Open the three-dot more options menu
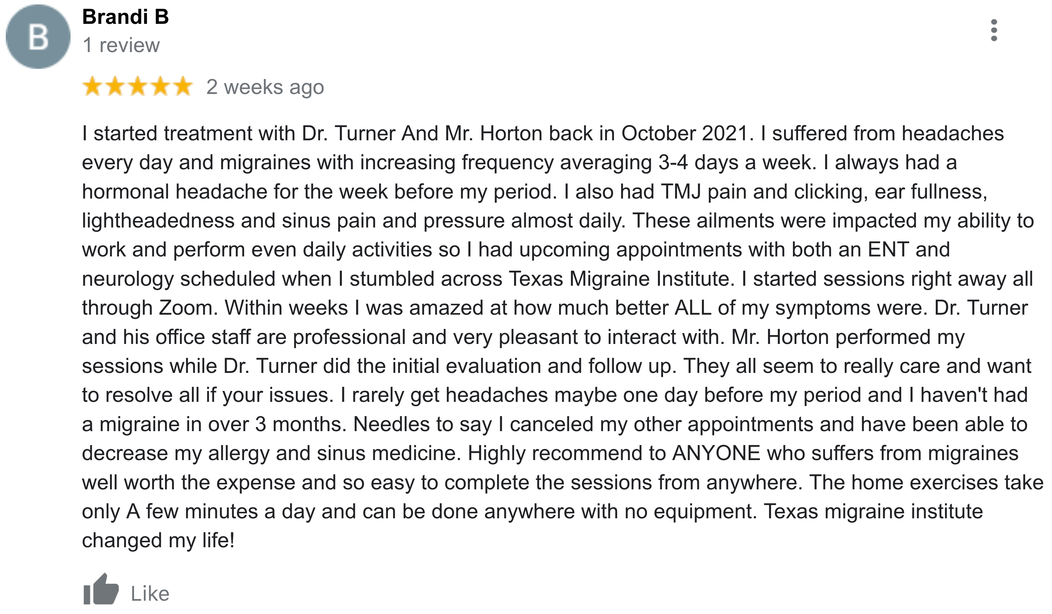 [994, 30]
